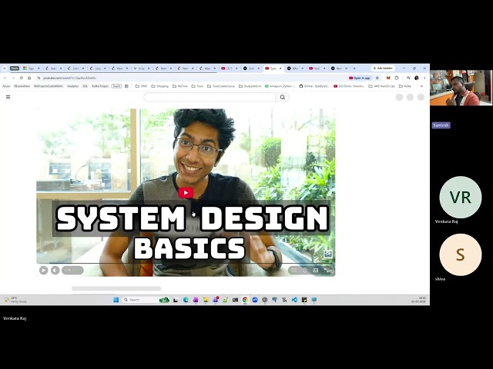
Task: Open the ChatGPT icon in the taskbar
Action: tap(265, 300)
